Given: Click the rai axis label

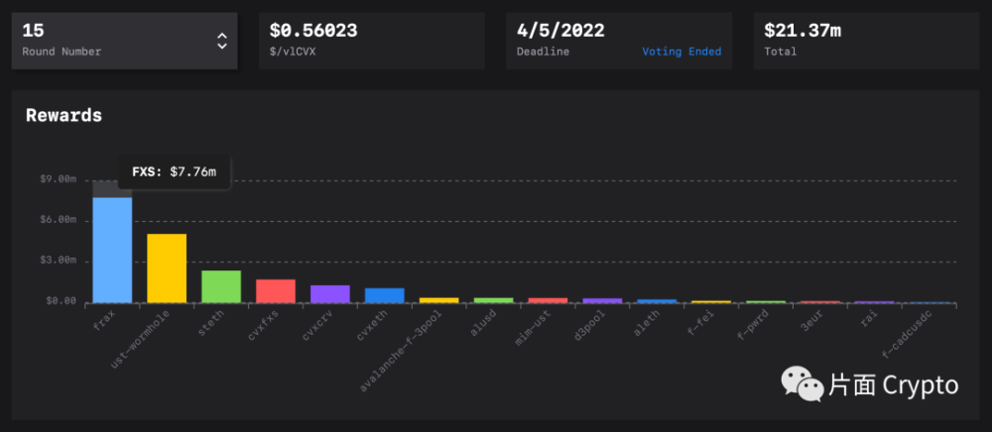Looking at the screenshot, I should tap(869, 318).
